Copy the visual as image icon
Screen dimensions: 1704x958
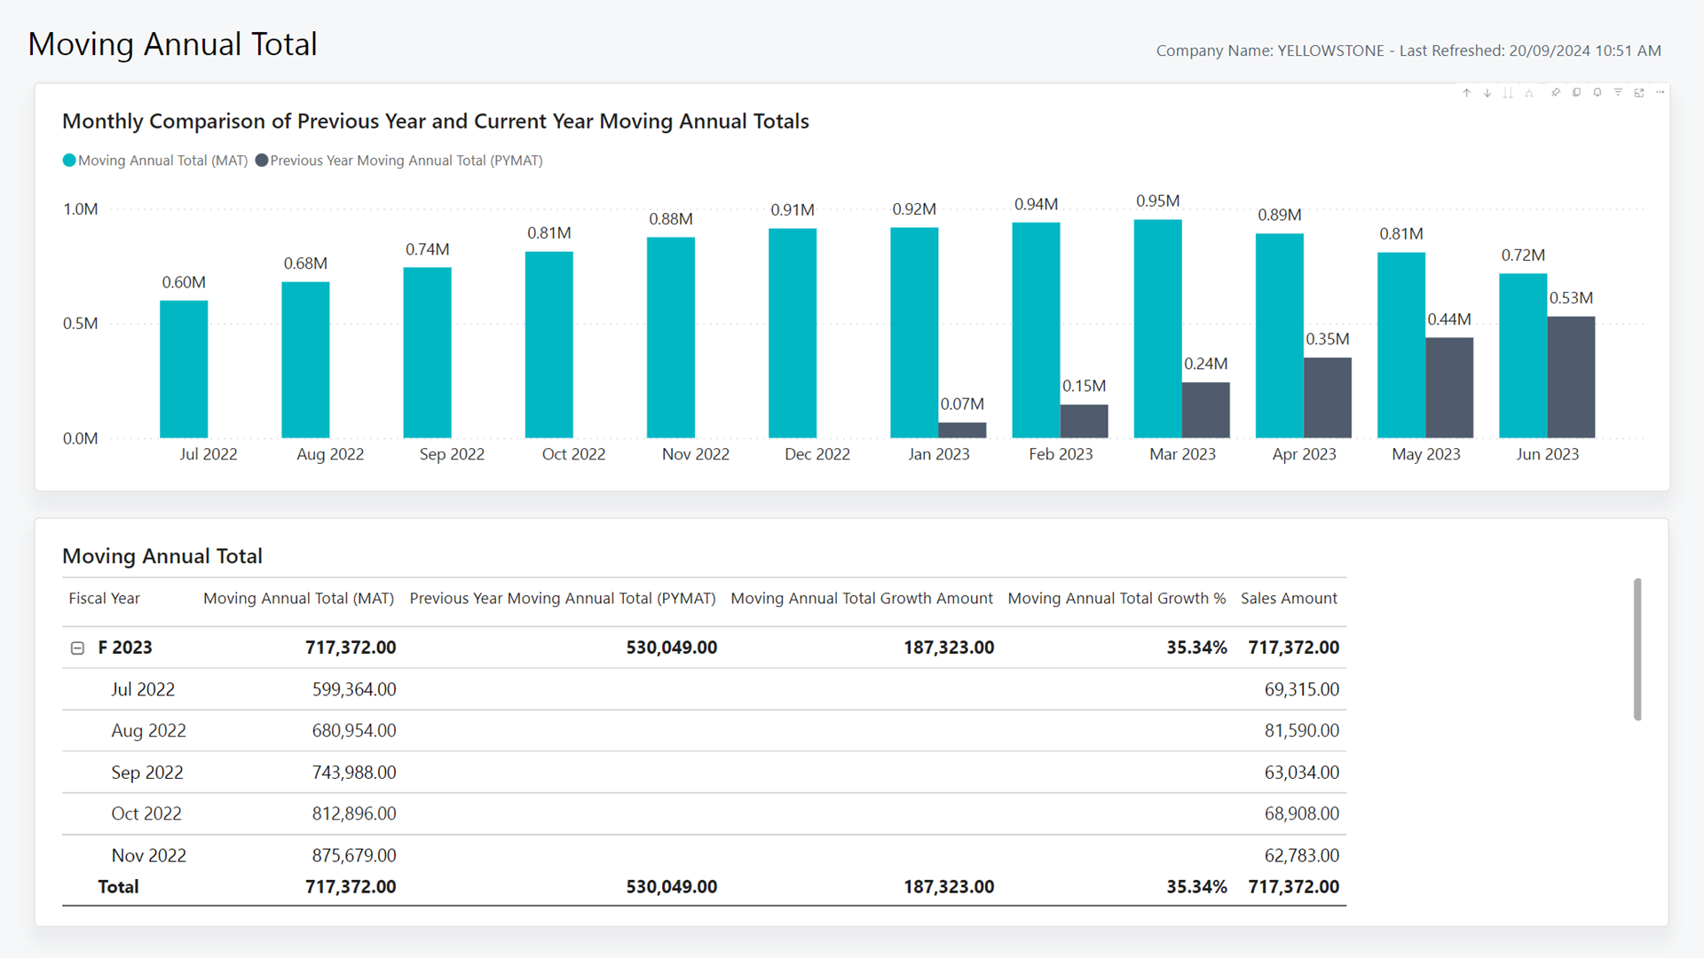(x=1576, y=92)
